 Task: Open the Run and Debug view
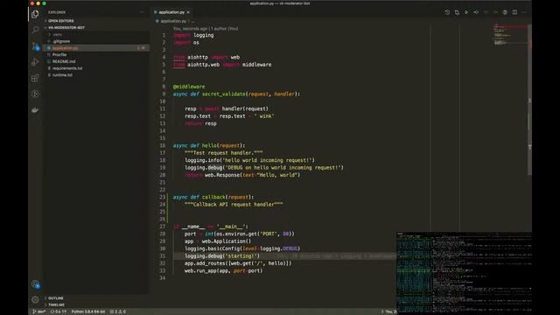35,62
